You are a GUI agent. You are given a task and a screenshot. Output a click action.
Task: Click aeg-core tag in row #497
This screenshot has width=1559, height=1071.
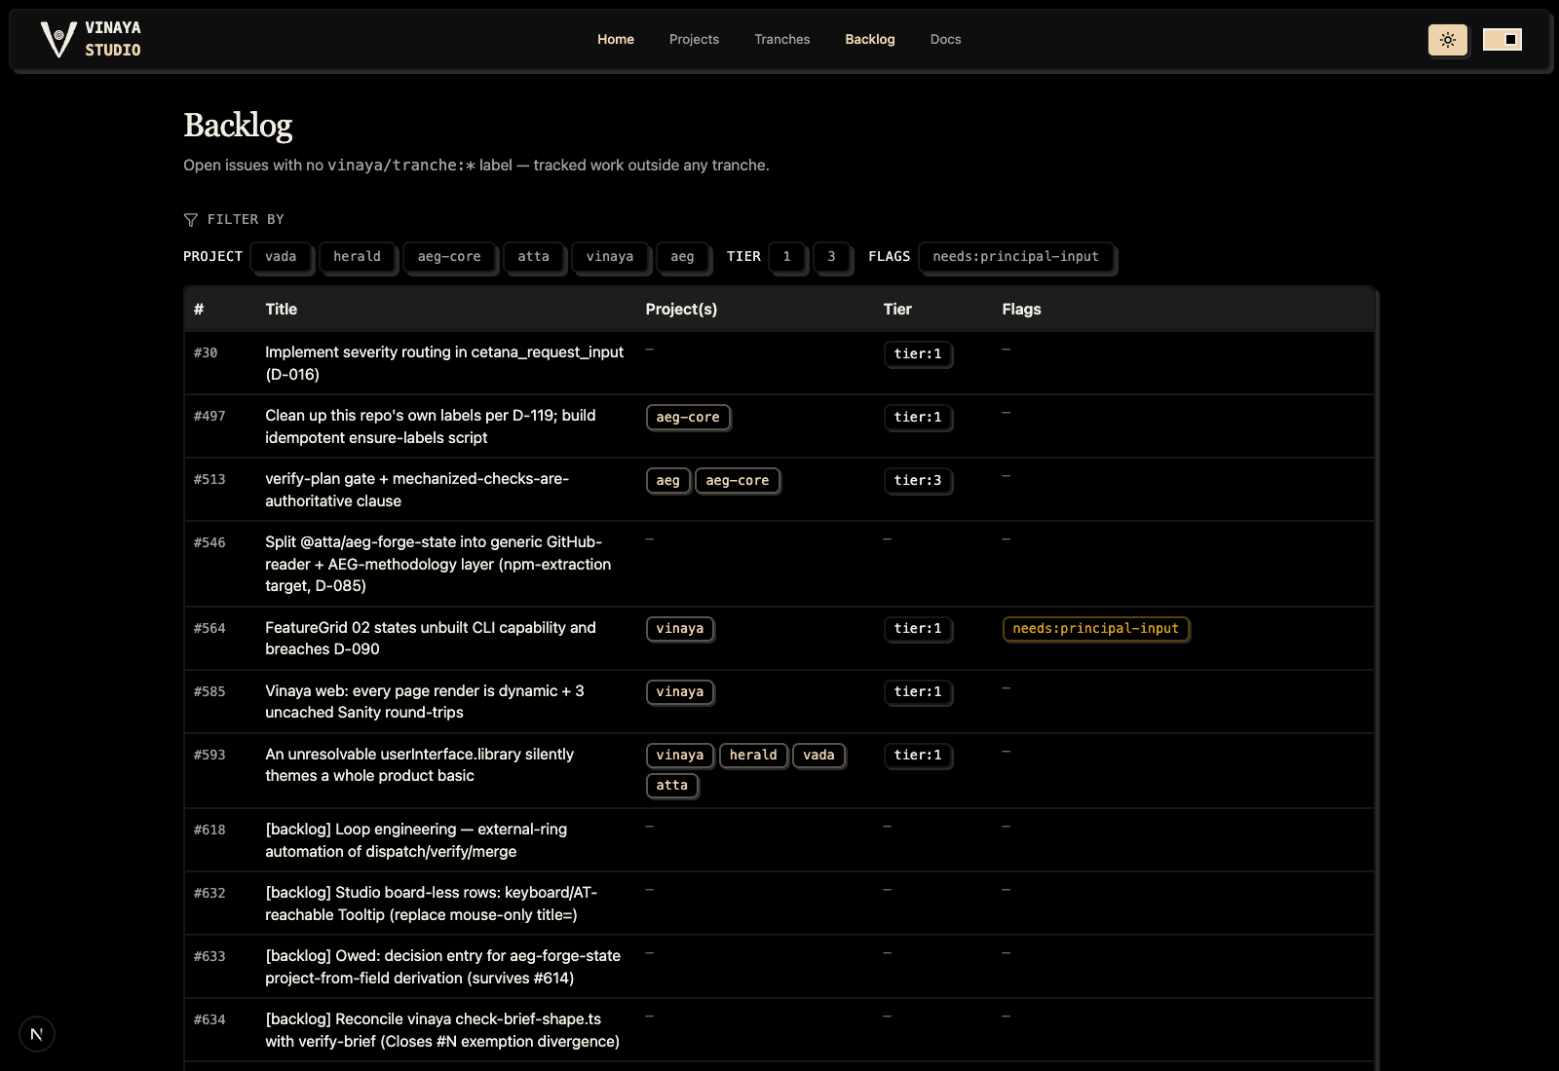click(688, 418)
